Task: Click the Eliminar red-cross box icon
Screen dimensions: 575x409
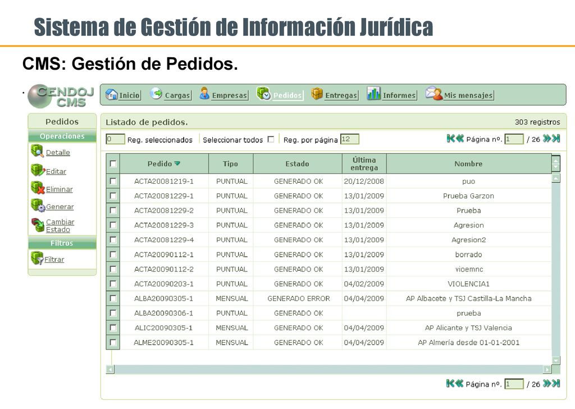Action: pyautogui.click(x=38, y=188)
